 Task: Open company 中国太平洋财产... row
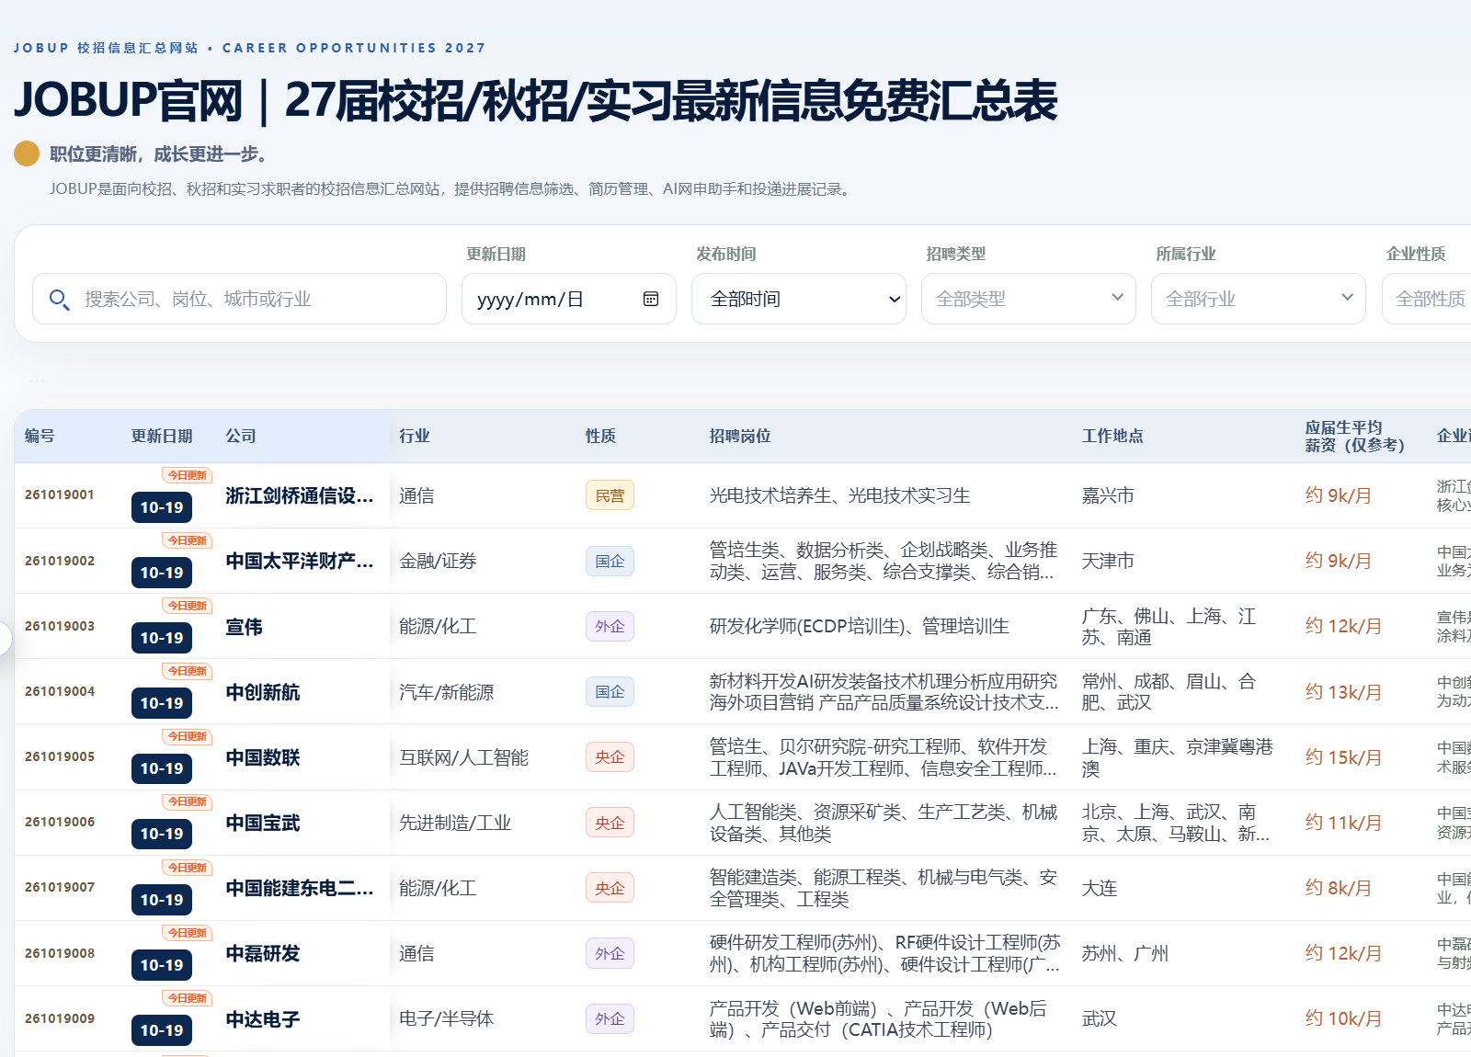point(300,561)
